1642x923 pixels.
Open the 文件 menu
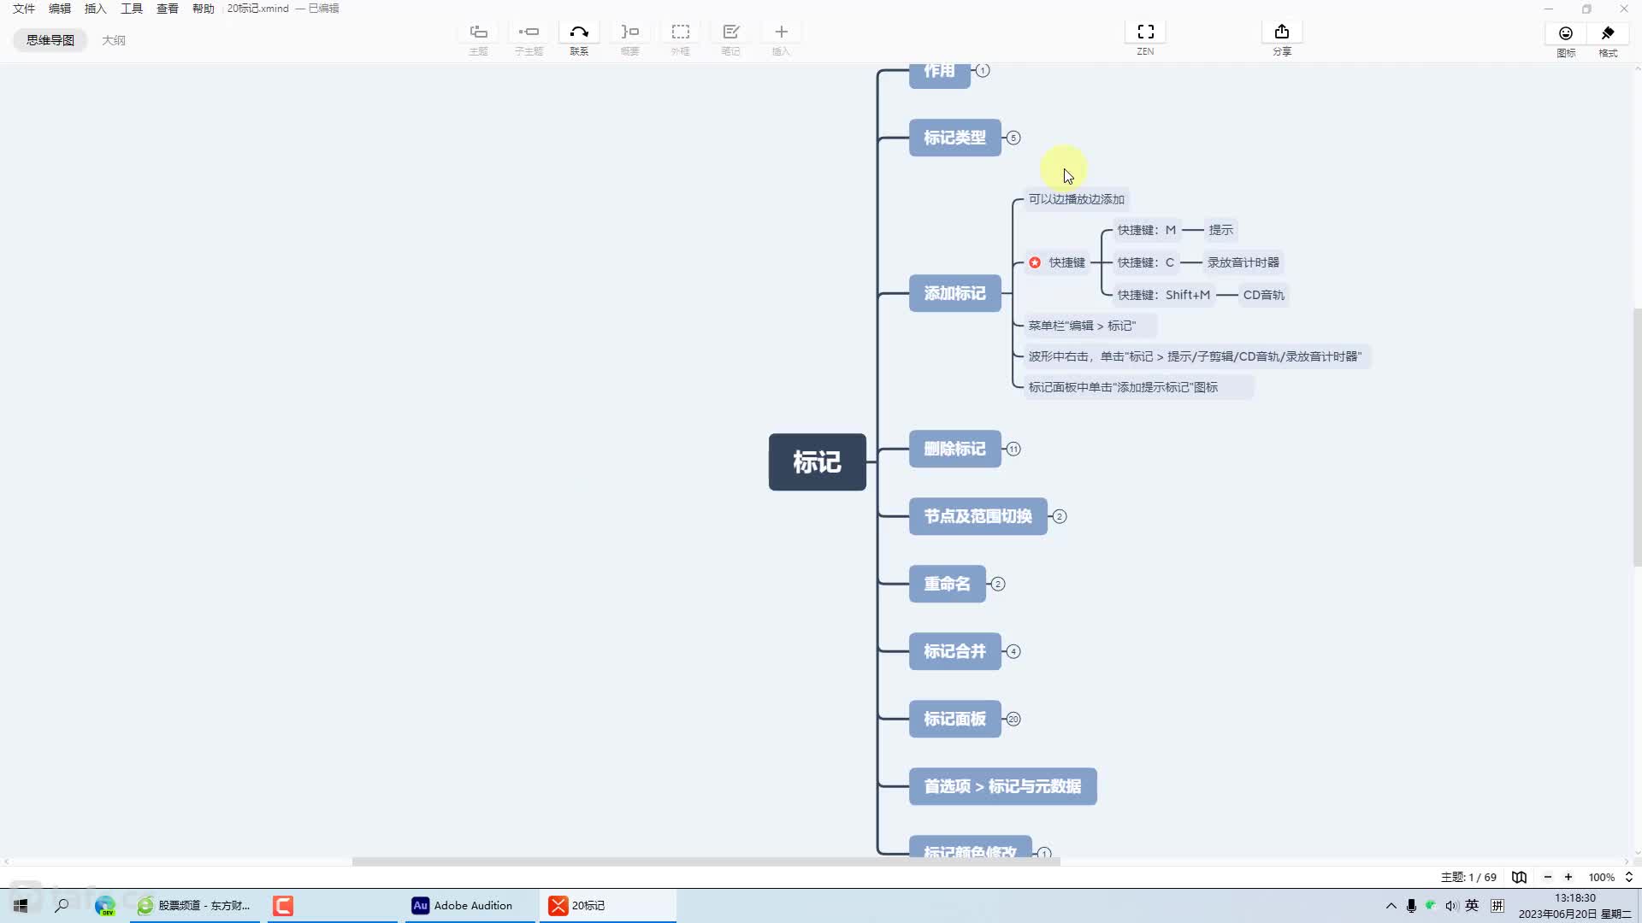click(x=24, y=8)
